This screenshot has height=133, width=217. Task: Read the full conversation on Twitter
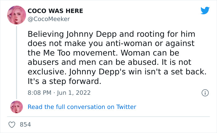(x=82, y=107)
